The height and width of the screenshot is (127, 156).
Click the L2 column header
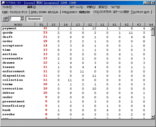[90, 25]
